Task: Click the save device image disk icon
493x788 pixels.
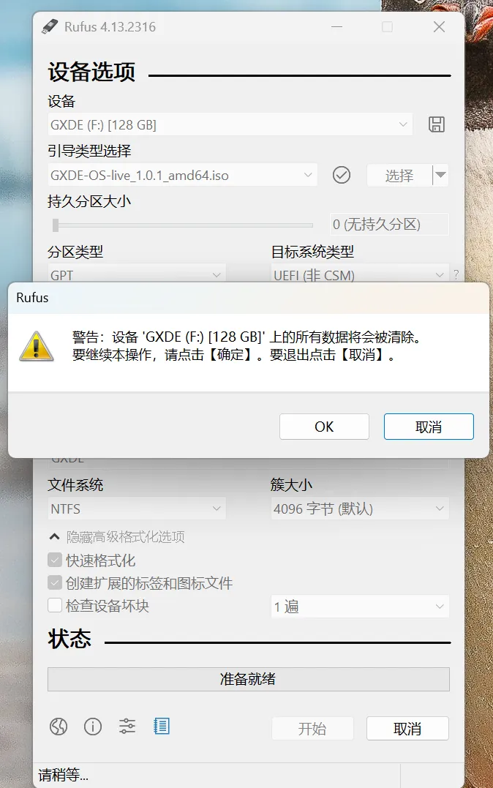Action: coord(436,124)
